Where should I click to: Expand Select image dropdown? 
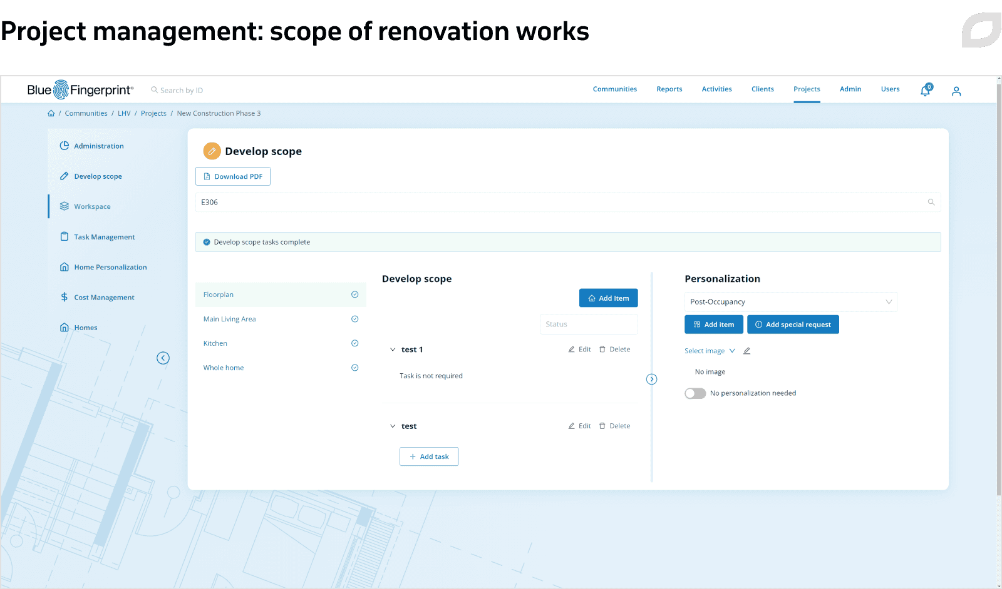pos(710,351)
